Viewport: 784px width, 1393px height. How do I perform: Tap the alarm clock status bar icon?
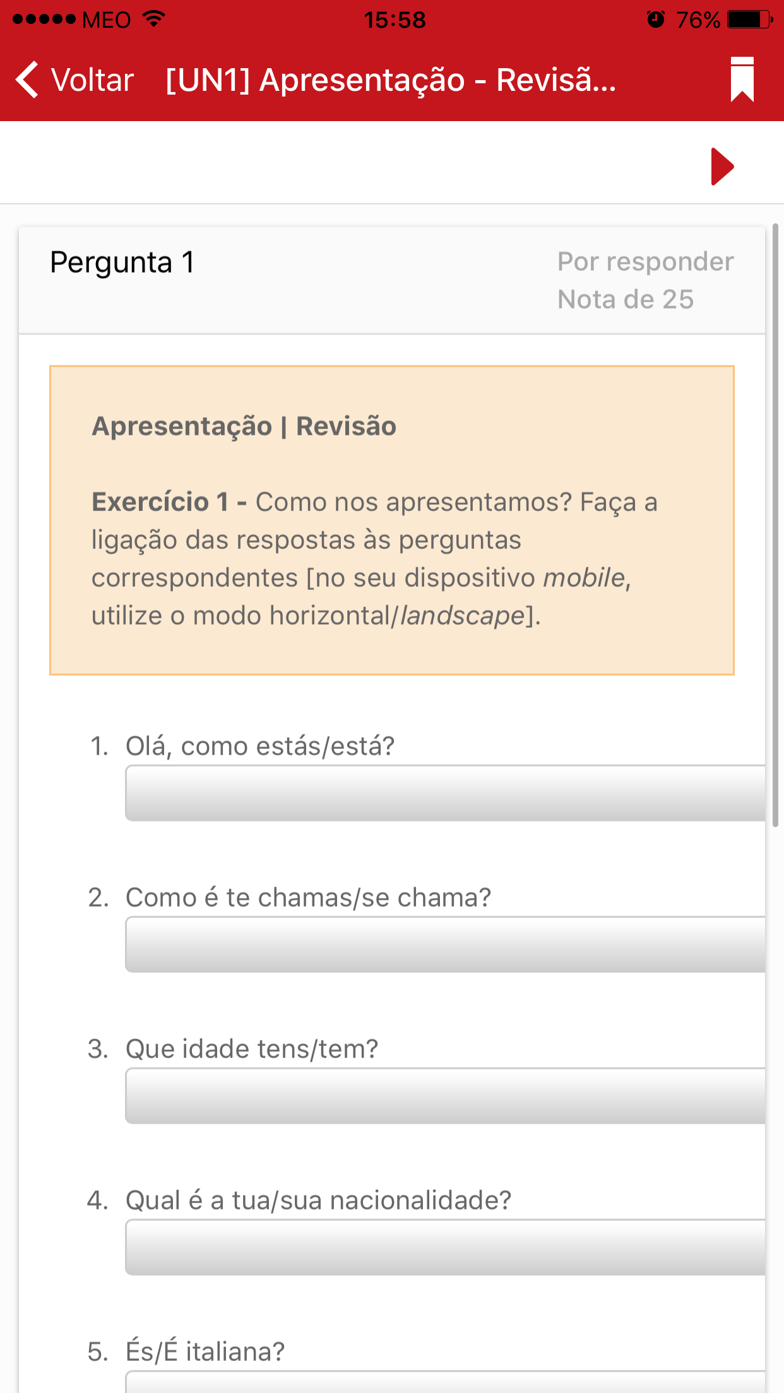pyautogui.click(x=655, y=19)
